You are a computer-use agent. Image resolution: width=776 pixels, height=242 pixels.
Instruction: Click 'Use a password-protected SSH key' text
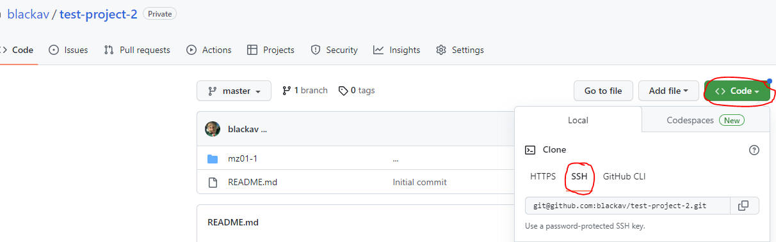(x=585, y=226)
